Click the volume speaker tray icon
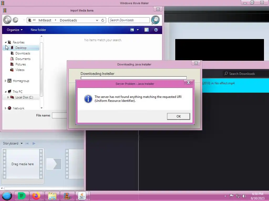269x201 pixels. [244, 196]
